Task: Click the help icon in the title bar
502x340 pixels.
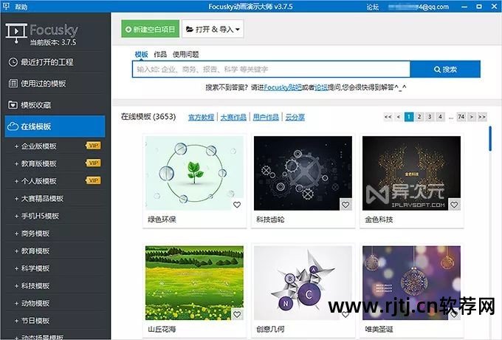Action: point(6,6)
